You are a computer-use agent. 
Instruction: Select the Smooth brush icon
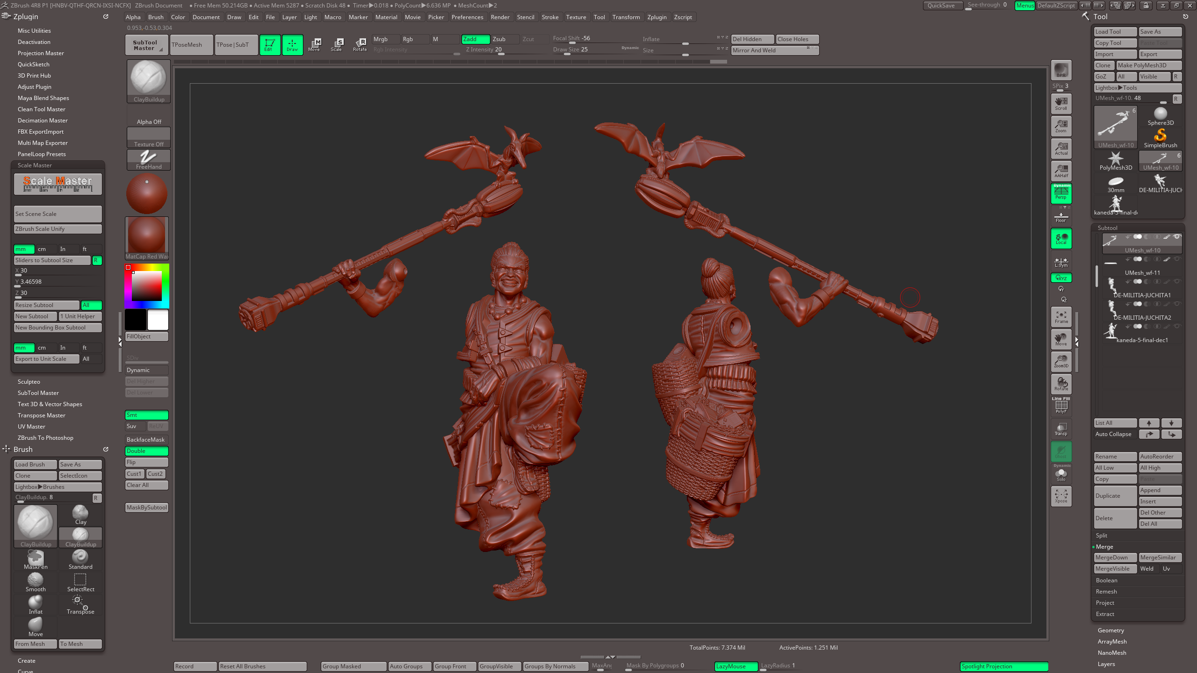click(x=36, y=582)
